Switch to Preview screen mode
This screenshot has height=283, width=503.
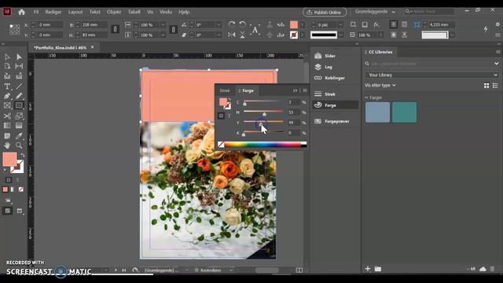click(x=20, y=211)
